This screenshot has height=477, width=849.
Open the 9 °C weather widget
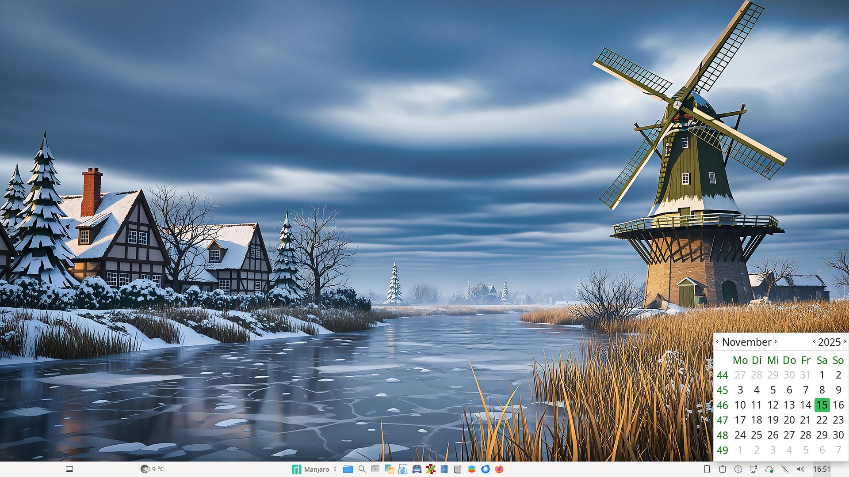pyautogui.click(x=152, y=469)
